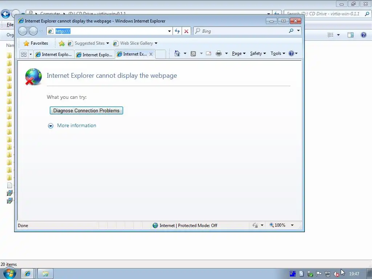Click the Quick Tabs grid icon
Image resolution: width=372 pixels, height=279 pixels.
24,54
